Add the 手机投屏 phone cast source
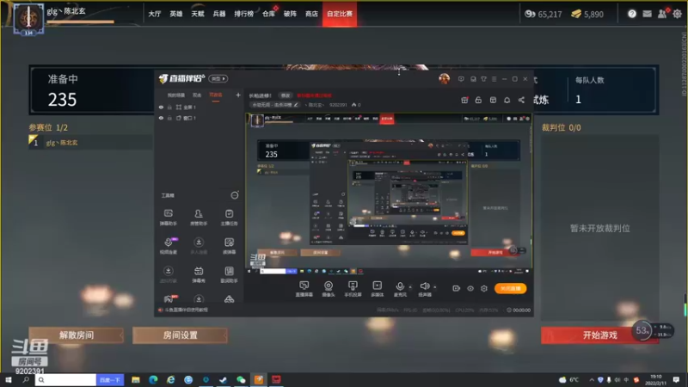 pos(353,289)
